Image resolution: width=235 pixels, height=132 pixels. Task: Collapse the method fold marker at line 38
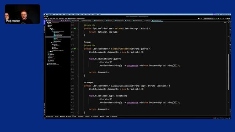(78, 86)
